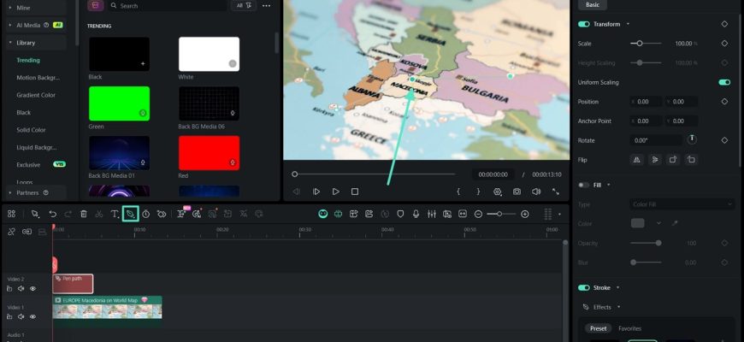Toggle the Transform switch
This screenshot has width=744, height=342.
coord(583,24)
